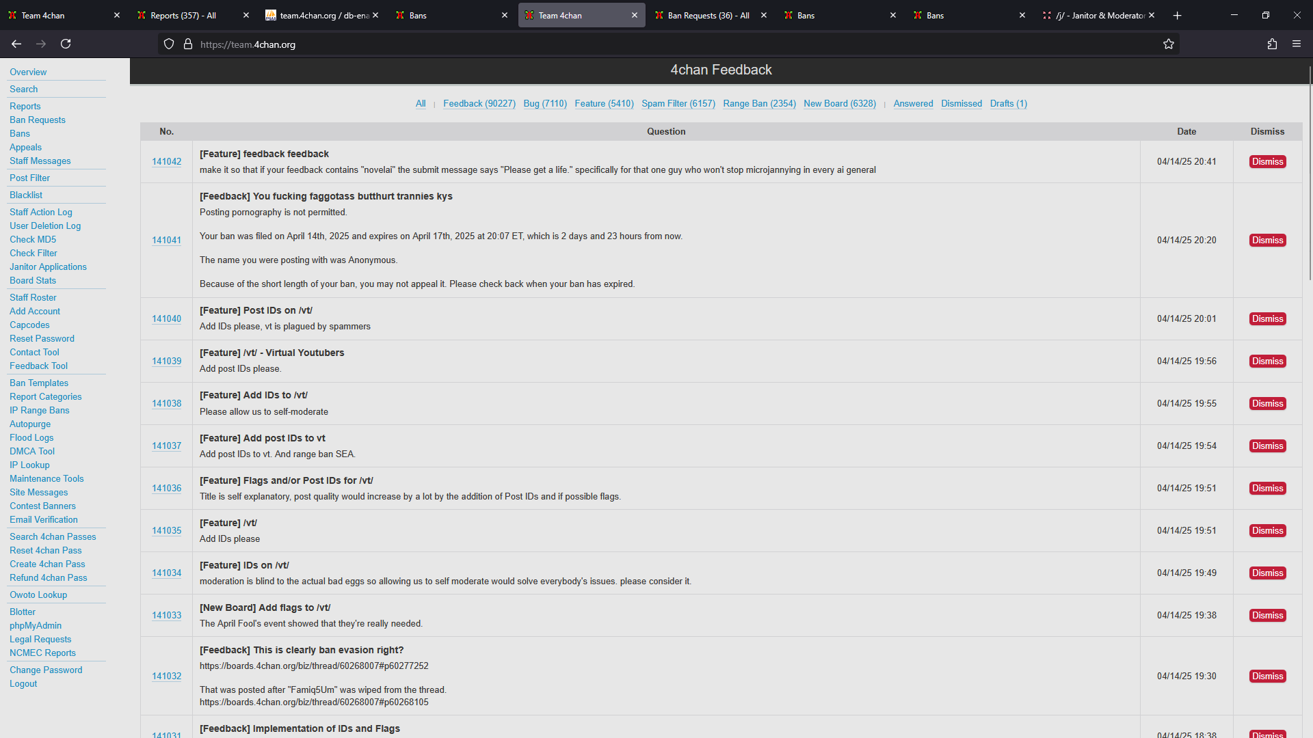Image resolution: width=1313 pixels, height=738 pixels.
Task: Open the Firefox hamburger menu
Action: point(1296,44)
